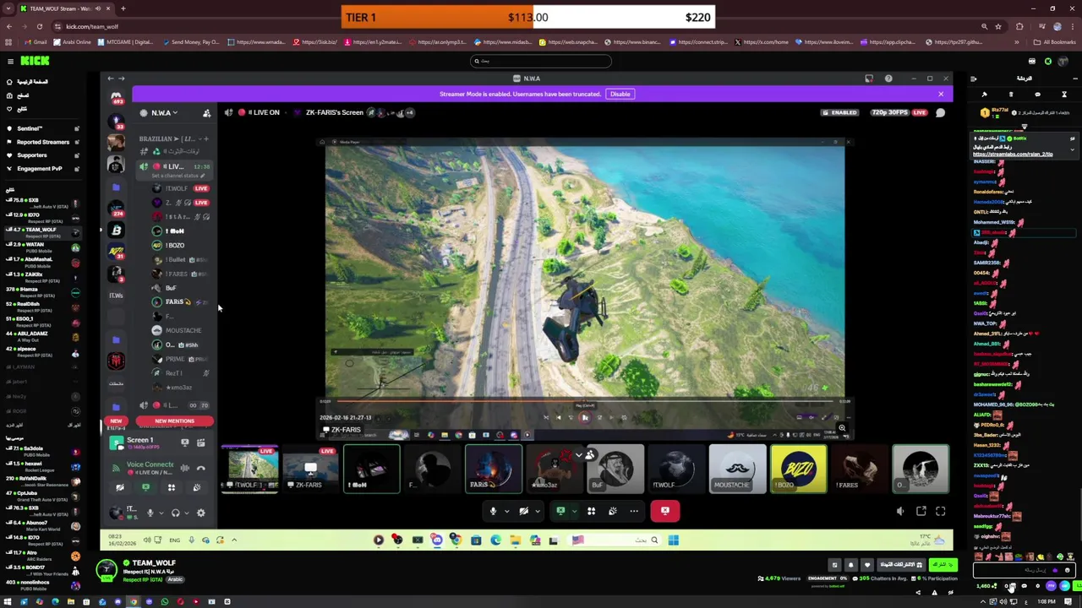This screenshot has width=1082, height=608.
Task: Open more options ellipsis in call controls
Action: pyautogui.click(x=634, y=511)
